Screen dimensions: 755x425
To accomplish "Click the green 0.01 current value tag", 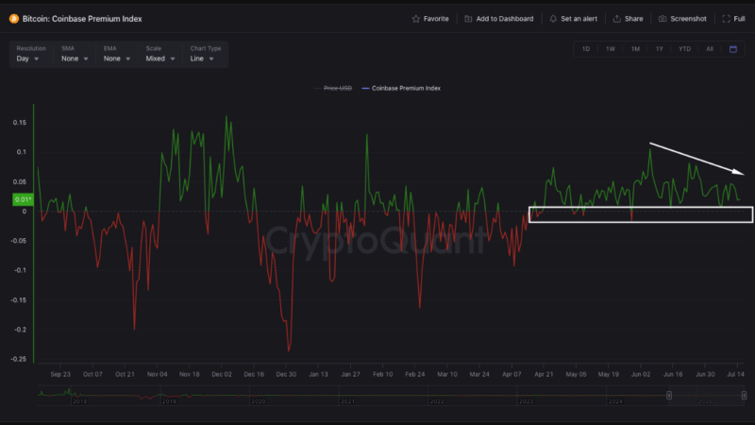I will (23, 199).
